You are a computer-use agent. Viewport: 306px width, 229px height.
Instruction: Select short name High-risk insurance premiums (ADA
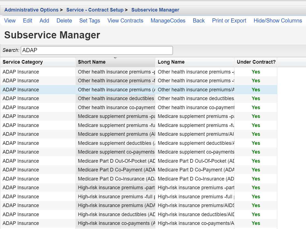[116, 205]
